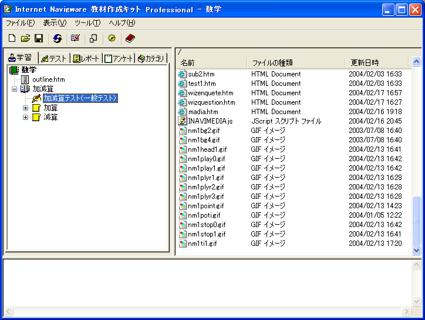Viewport: 425px width, 320px height.
Task: Click the bottom pane scroll right arrow
Action: tap(406, 311)
